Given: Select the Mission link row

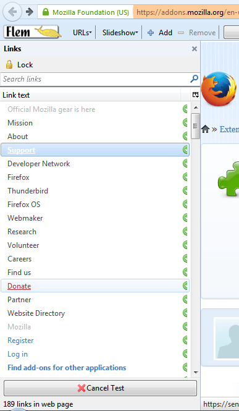Looking at the screenshot, I should pyautogui.click(x=95, y=123).
